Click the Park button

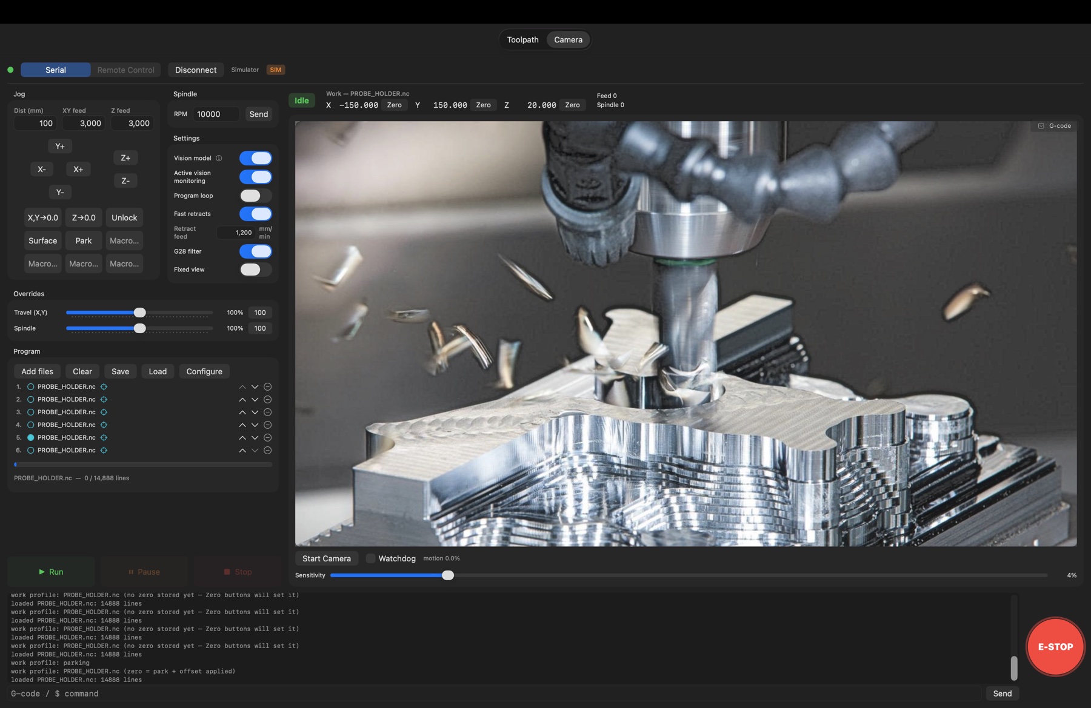(84, 241)
